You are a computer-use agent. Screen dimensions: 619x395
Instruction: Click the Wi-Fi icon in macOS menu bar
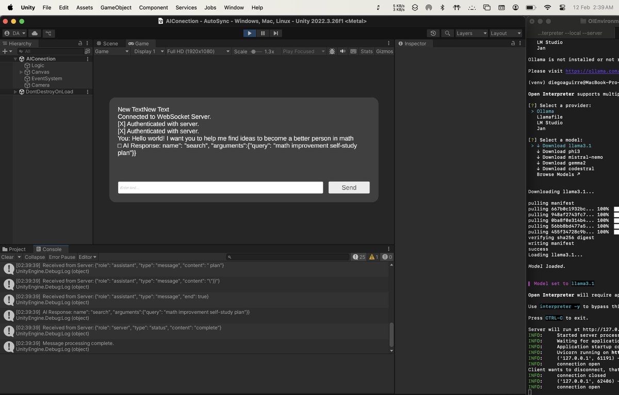point(548,8)
